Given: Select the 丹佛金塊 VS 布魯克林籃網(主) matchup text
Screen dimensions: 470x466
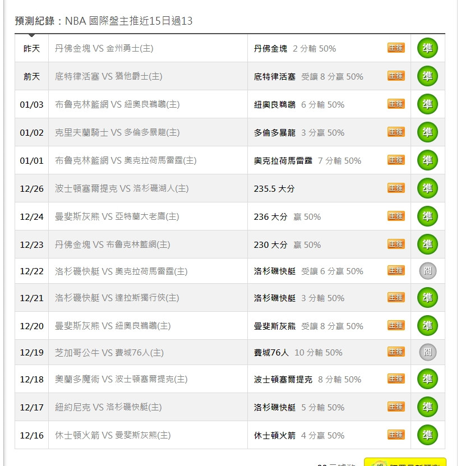Looking at the screenshot, I should (112, 244).
